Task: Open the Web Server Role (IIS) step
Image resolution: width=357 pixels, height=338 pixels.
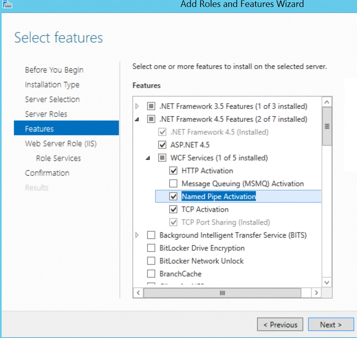Action: click(61, 144)
